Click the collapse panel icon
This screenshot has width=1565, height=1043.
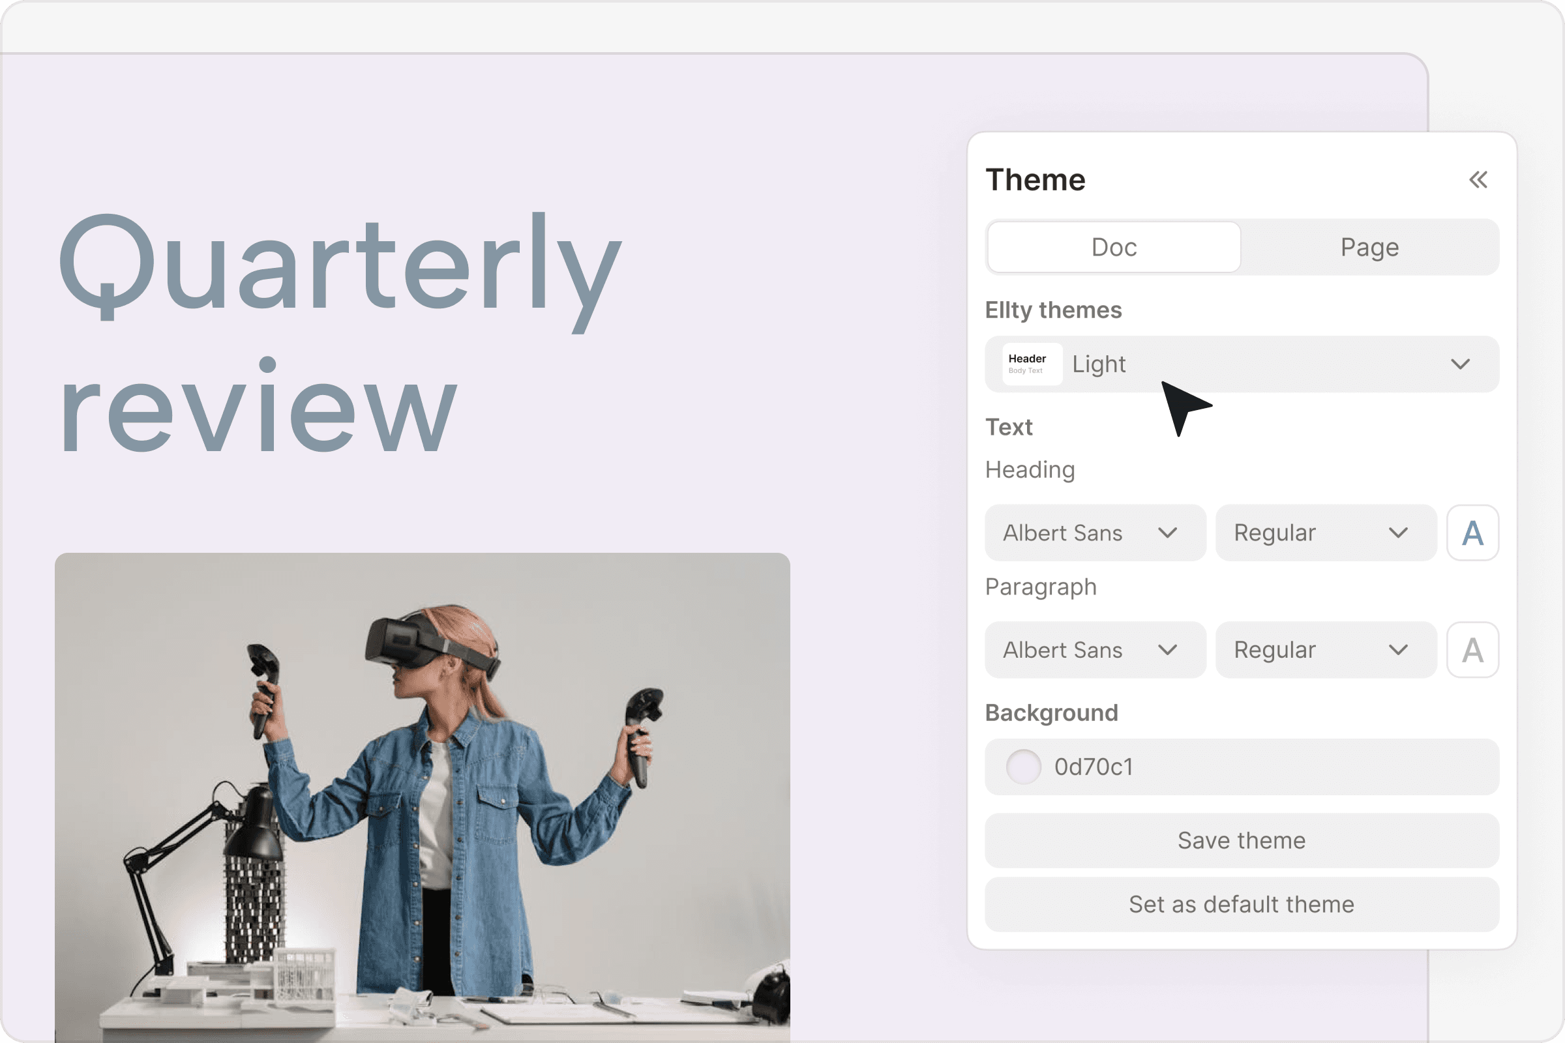(1479, 179)
